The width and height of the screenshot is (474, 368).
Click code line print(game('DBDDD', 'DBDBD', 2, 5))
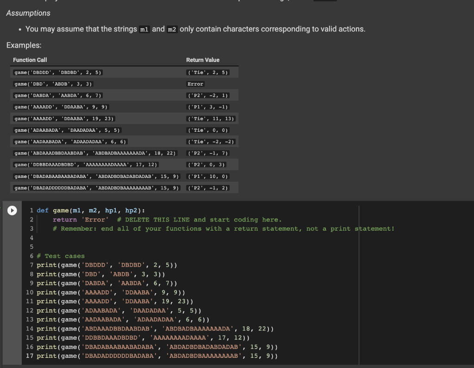pyautogui.click(x=107, y=265)
